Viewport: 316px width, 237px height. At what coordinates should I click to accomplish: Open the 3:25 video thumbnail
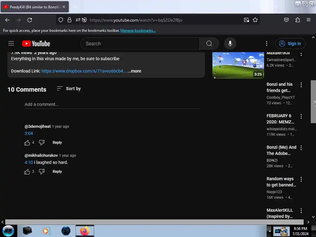click(x=238, y=65)
